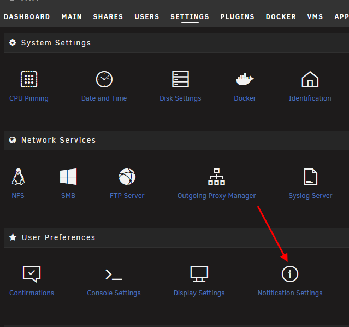Click the System Settings section title
Viewport: 349px width, 327px height.
tap(56, 43)
